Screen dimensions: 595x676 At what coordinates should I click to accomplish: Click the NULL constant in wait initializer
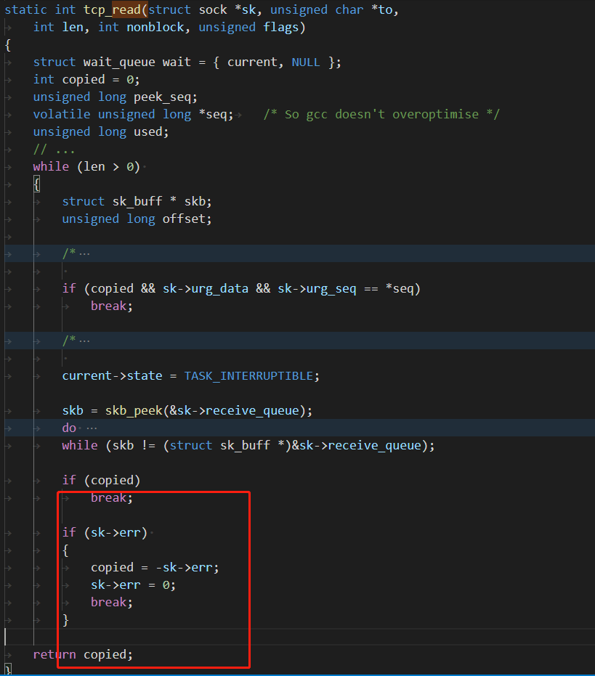point(306,62)
